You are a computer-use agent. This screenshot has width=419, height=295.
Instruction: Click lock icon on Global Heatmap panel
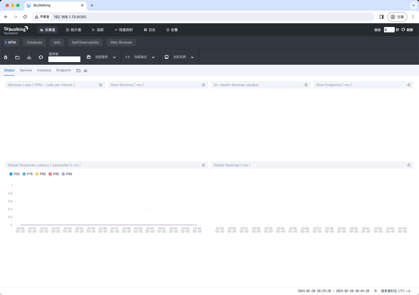click(x=409, y=165)
